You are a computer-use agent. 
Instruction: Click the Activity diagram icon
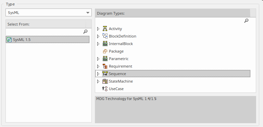point(105,29)
